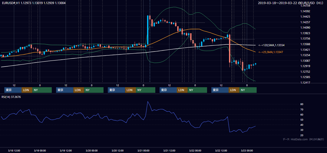This screenshot has width=327, height=153.
Task: Select the 3/22 00:00 time axis marker
Action: click(195, 150)
